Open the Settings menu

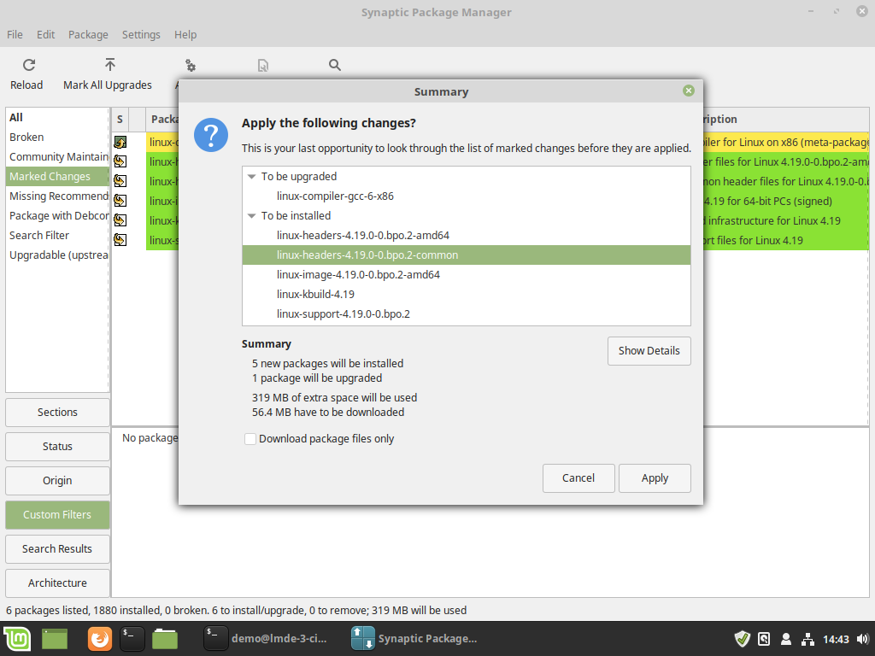pyautogui.click(x=141, y=34)
